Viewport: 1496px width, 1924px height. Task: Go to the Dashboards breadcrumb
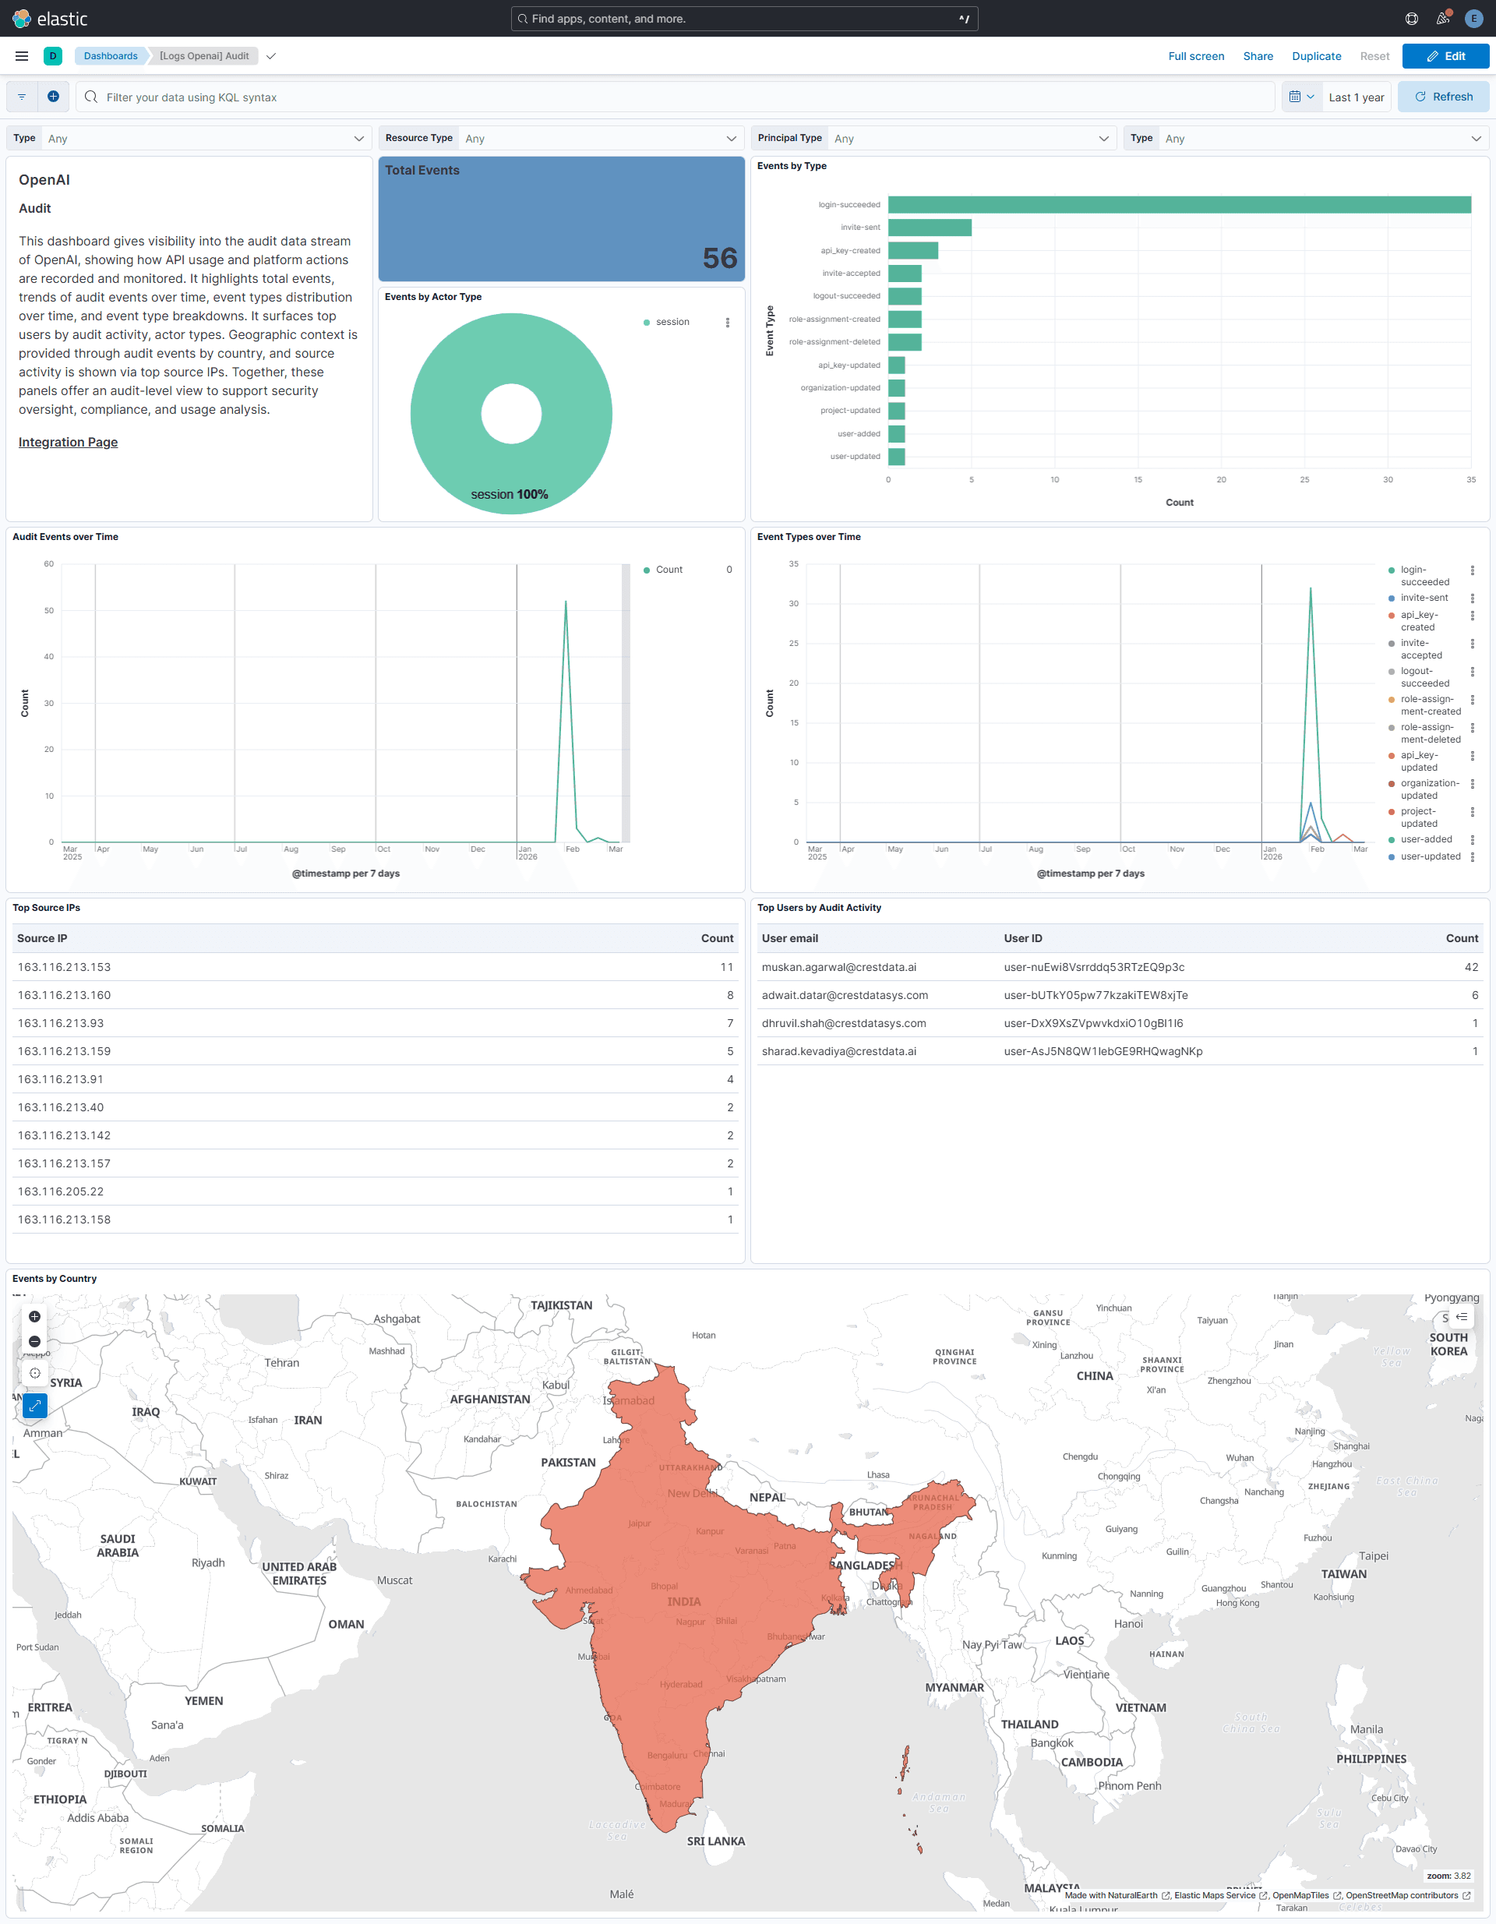pyautogui.click(x=110, y=56)
